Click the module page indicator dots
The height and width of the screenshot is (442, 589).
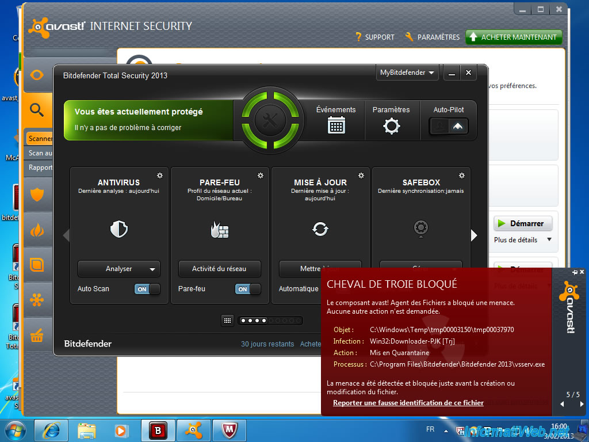270,321
